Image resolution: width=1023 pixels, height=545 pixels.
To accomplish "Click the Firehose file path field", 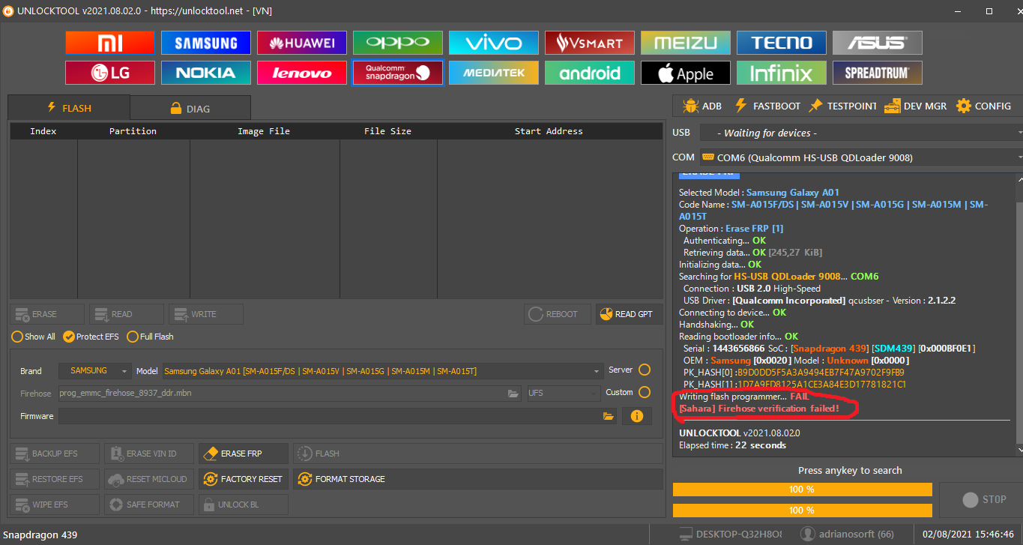I will 282,393.
